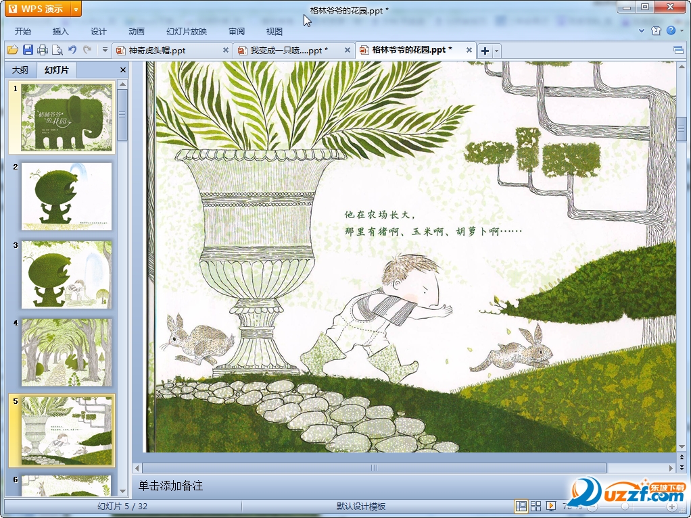Select slide 4 forest thumbnail
The image size is (691, 518).
tap(66, 353)
